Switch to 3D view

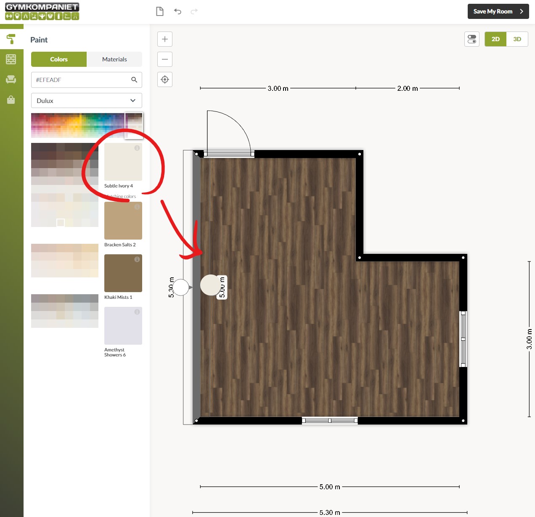[517, 39]
